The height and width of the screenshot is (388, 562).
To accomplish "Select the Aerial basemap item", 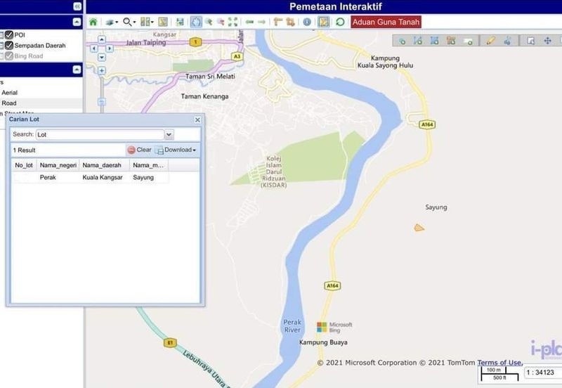I will click(10, 92).
